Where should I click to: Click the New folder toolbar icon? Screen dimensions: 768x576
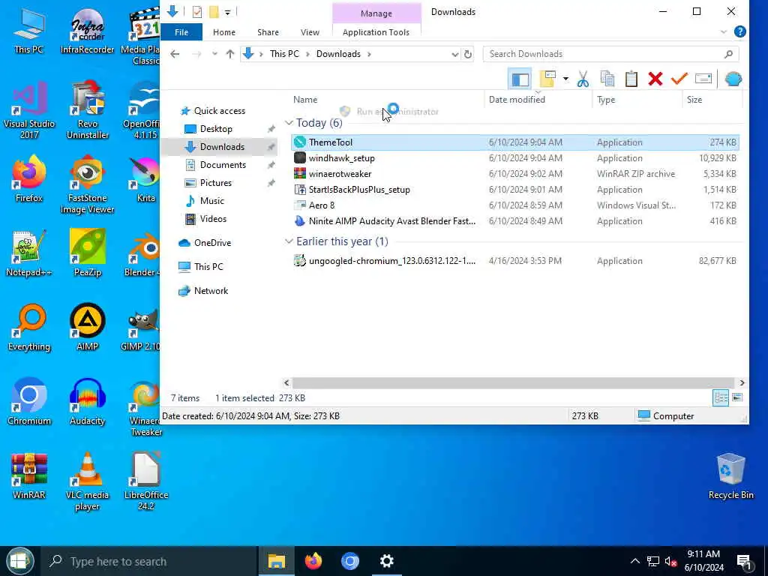tap(547, 79)
